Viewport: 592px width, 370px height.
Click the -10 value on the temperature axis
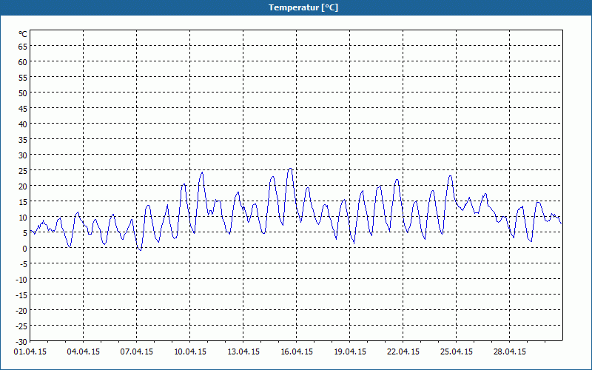coord(21,280)
